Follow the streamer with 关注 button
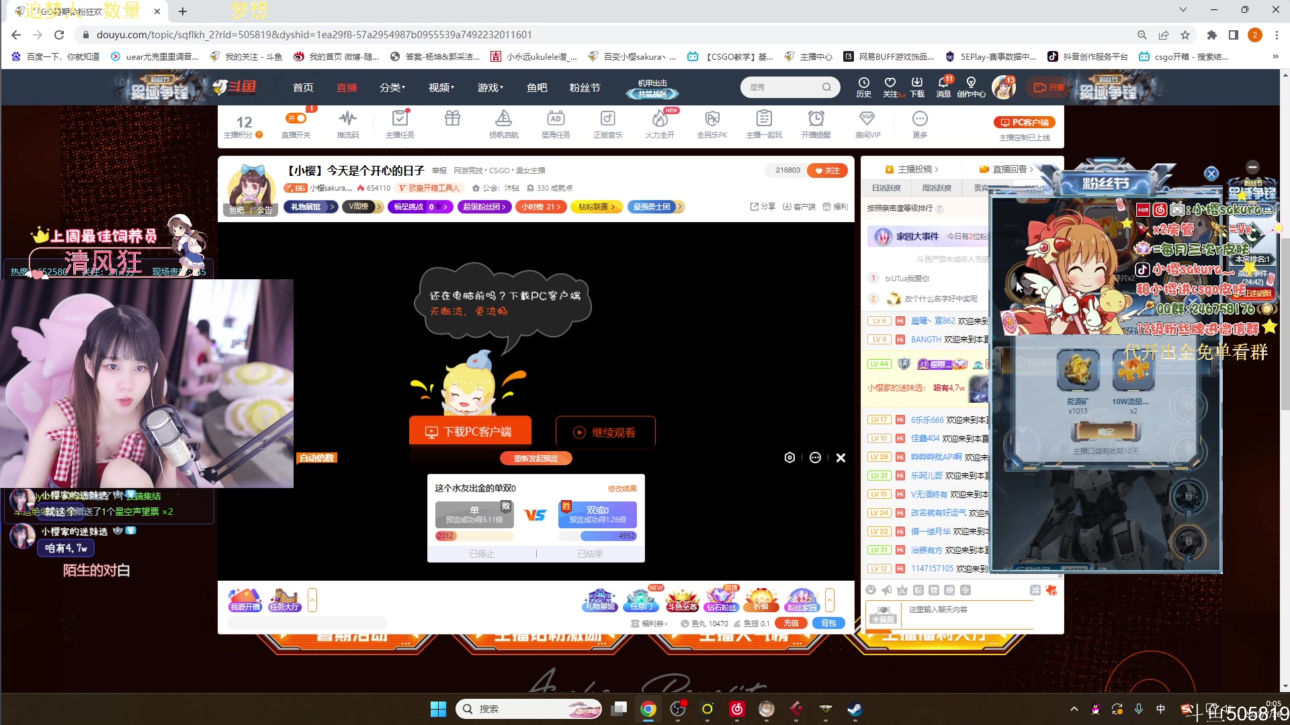Image resolution: width=1290 pixels, height=725 pixels. pyautogui.click(x=827, y=171)
